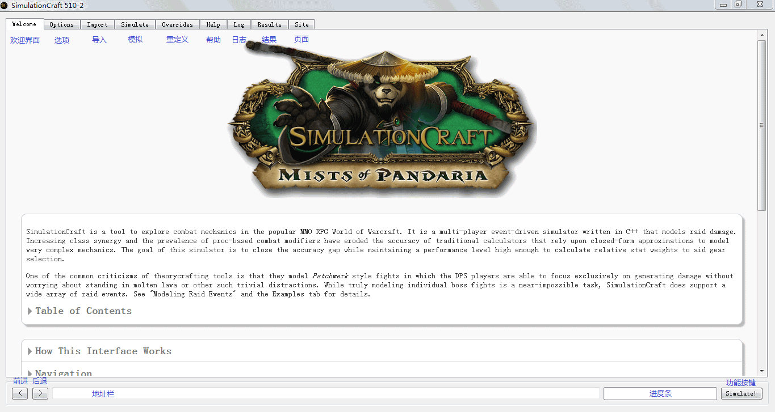The height and width of the screenshot is (412, 775).
Task: Switch to the Site tab
Action: (x=301, y=24)
